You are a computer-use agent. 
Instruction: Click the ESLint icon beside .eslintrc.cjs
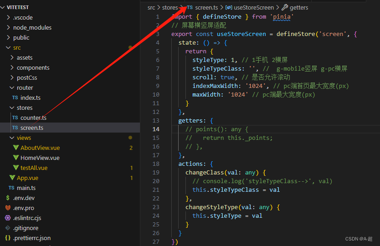pyautogui.click(x=8, y=218)
